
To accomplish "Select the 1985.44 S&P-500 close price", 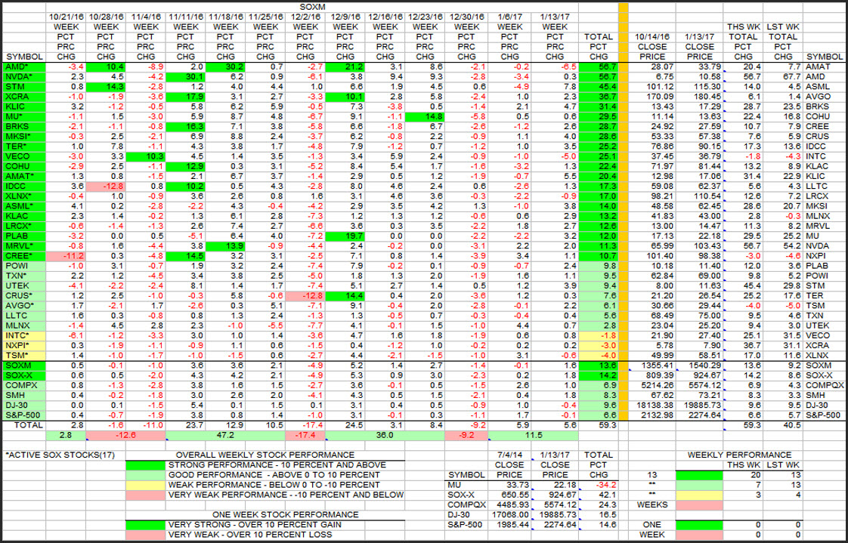I will 509,525.
